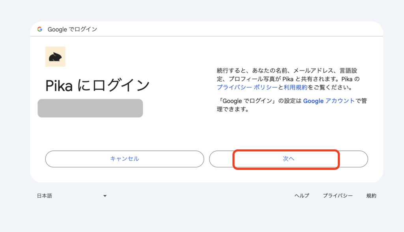The height and width of the screenshot is (232, 404).
Task: Follow the Google アカウント link
Action: (x=329, y=101)
